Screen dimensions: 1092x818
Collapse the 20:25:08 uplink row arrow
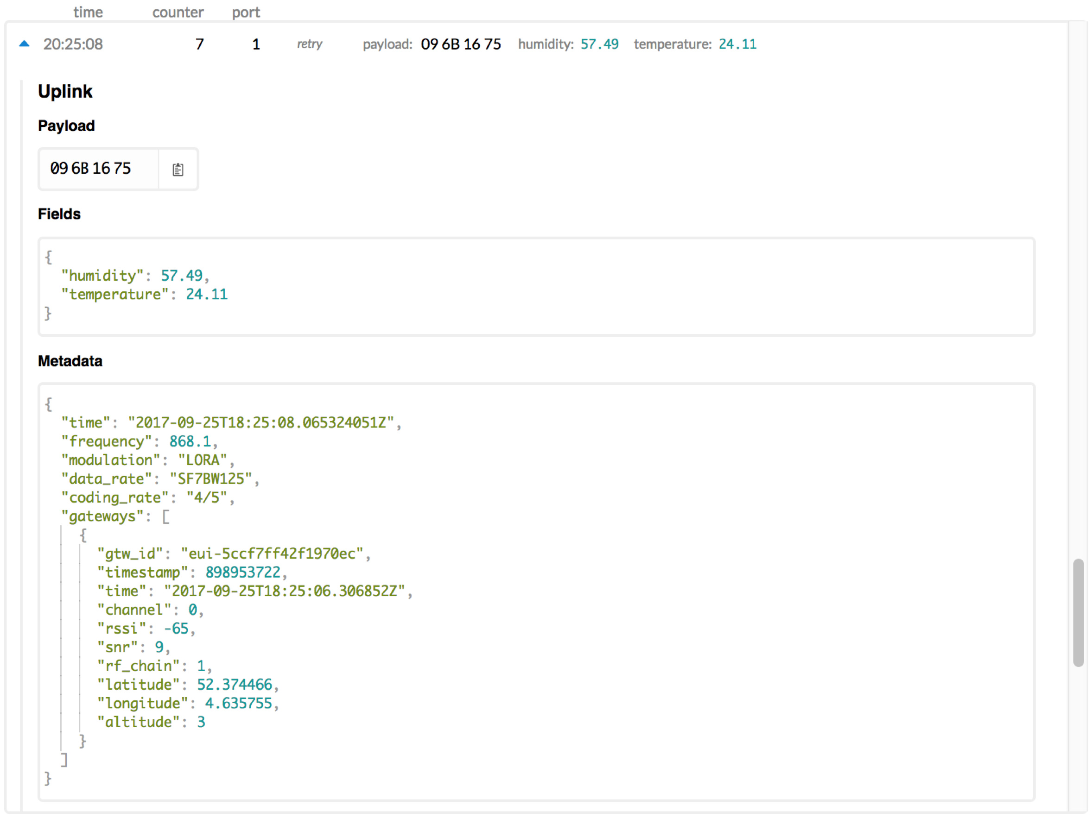point(24,44)
